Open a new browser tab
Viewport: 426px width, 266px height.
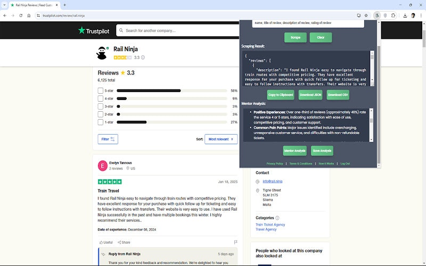point(64,5)
